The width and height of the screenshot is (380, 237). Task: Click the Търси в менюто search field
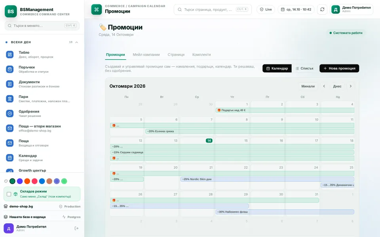click(42, 26)
